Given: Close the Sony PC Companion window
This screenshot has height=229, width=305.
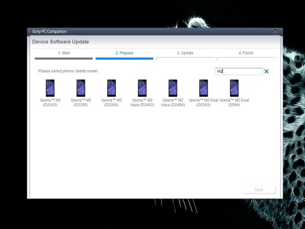Looking at the screenshot, I should tap(275, 32).
